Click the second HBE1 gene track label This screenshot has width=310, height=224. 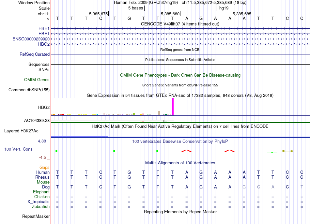[x=44, y=34]
